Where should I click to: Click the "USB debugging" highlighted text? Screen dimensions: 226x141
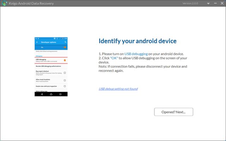[136, 54]
